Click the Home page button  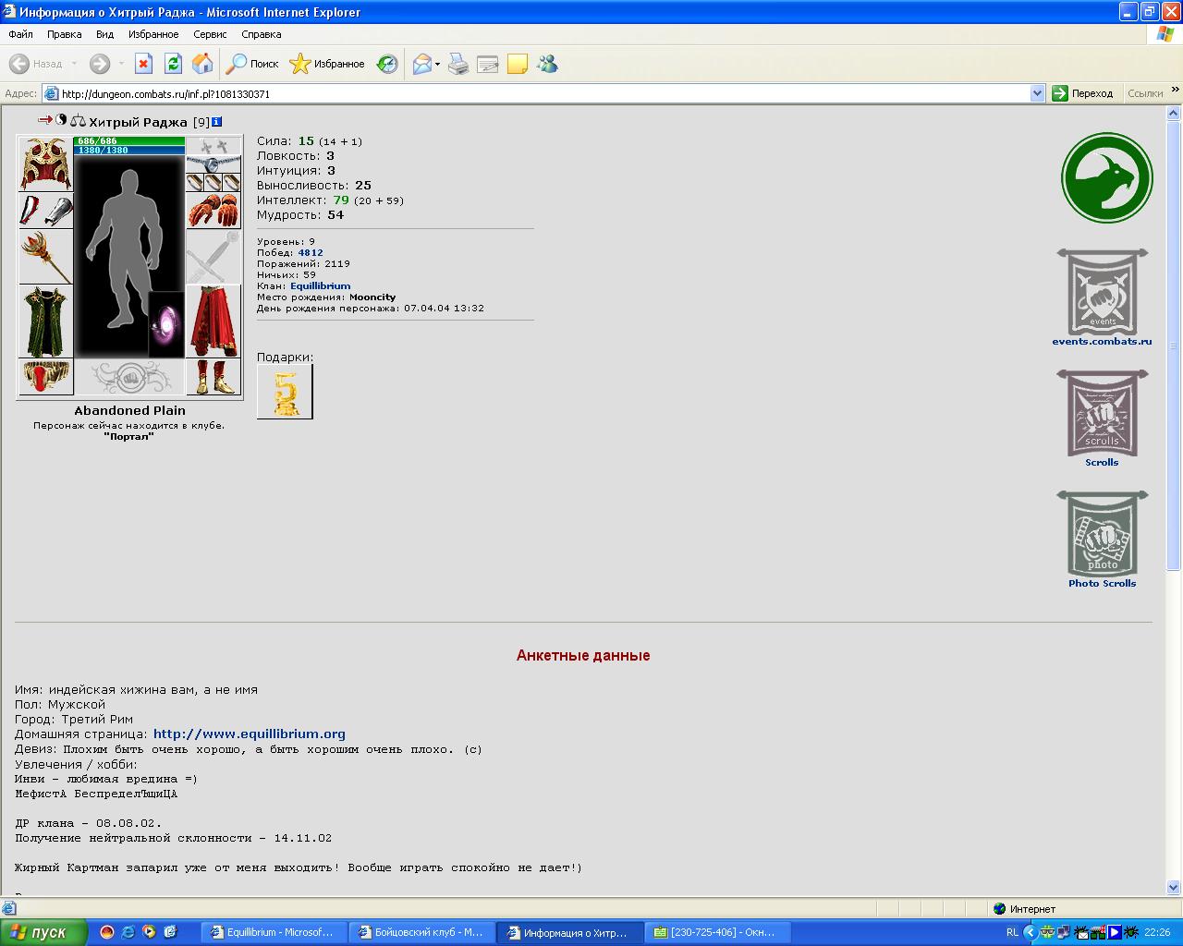pos(202,64)
